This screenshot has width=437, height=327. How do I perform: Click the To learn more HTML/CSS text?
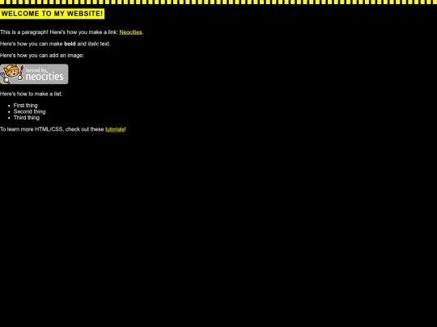pyautogui.click(x=32, y=129)
